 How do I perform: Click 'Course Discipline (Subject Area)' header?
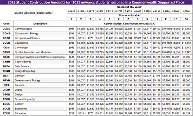pos(33,13)
